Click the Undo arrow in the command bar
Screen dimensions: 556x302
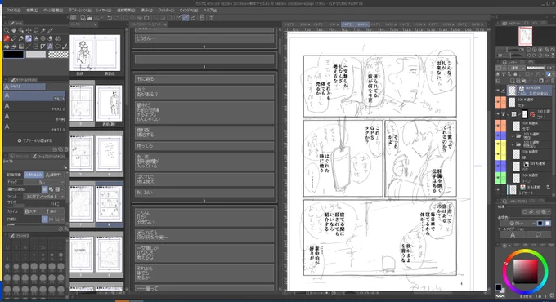pyautogui.click(x=110, y=18)
